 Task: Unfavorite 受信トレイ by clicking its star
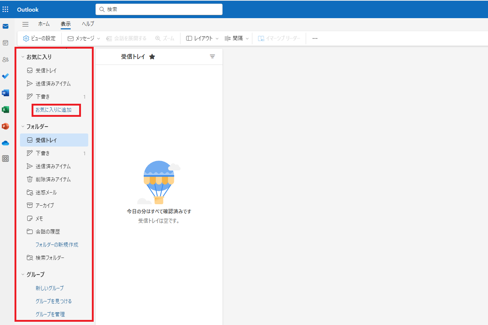(x=152, y=57)
